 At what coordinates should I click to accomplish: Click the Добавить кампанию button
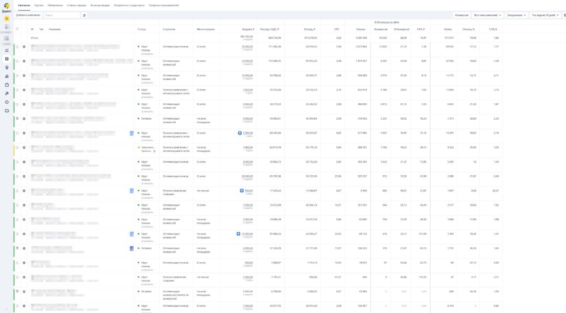tap(28, 15)
